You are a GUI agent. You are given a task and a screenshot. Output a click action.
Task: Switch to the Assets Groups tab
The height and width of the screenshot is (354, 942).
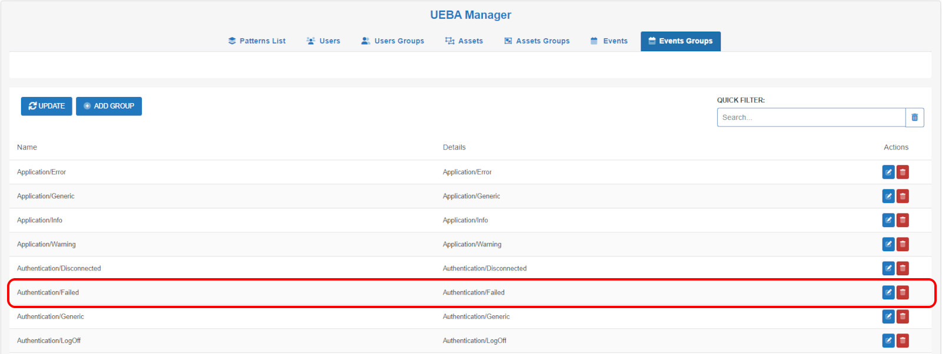click(x=537, y=41)
